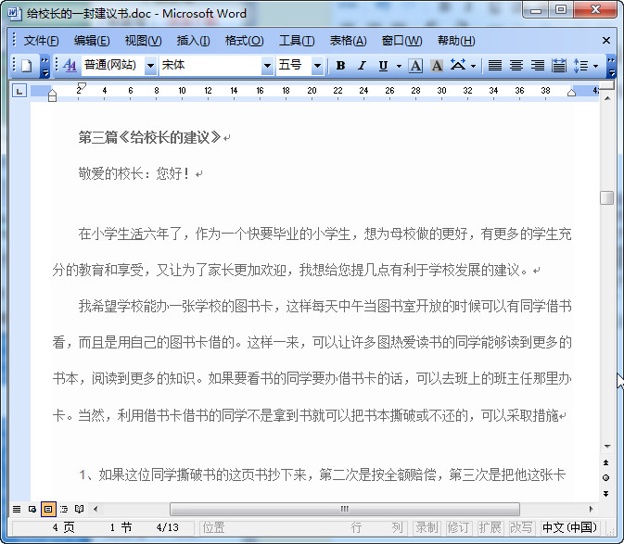
Task: Click horizontal scrollbar left arrow
Action: tap(96, 509)
